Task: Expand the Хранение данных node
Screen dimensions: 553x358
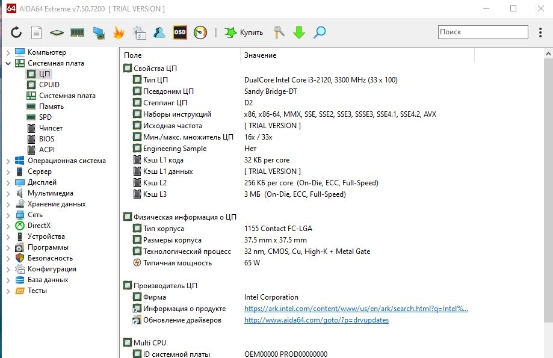Action: pyautogui.click(x=8, y=204)
